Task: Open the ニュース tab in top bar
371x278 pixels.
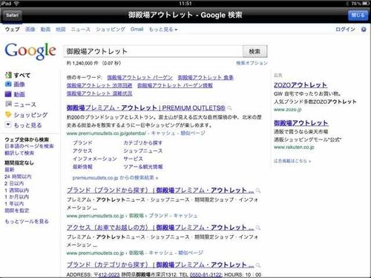Action: coord(81,30)
